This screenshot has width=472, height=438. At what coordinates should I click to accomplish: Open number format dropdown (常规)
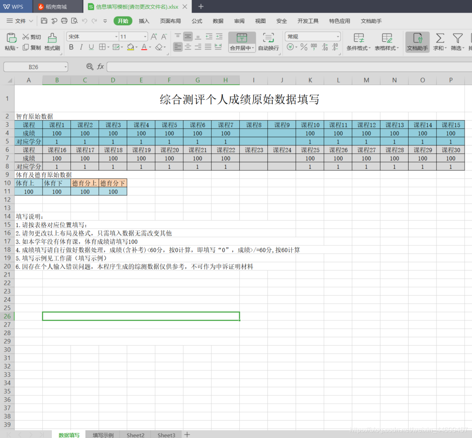coord(338,37)
